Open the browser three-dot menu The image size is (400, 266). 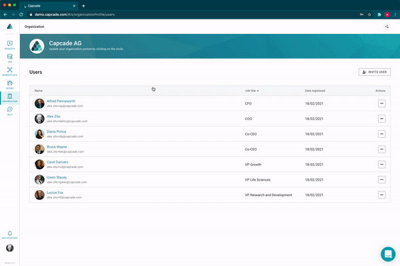pos(395,15)
